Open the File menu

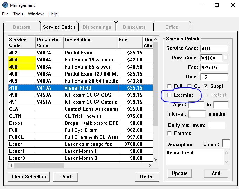coord(5,14)
